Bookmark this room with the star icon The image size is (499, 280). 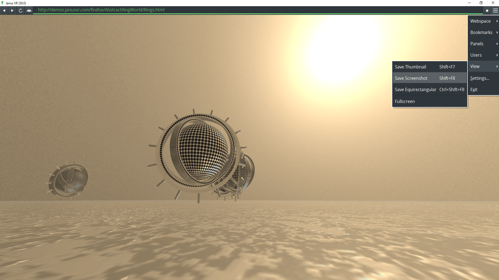488,10
